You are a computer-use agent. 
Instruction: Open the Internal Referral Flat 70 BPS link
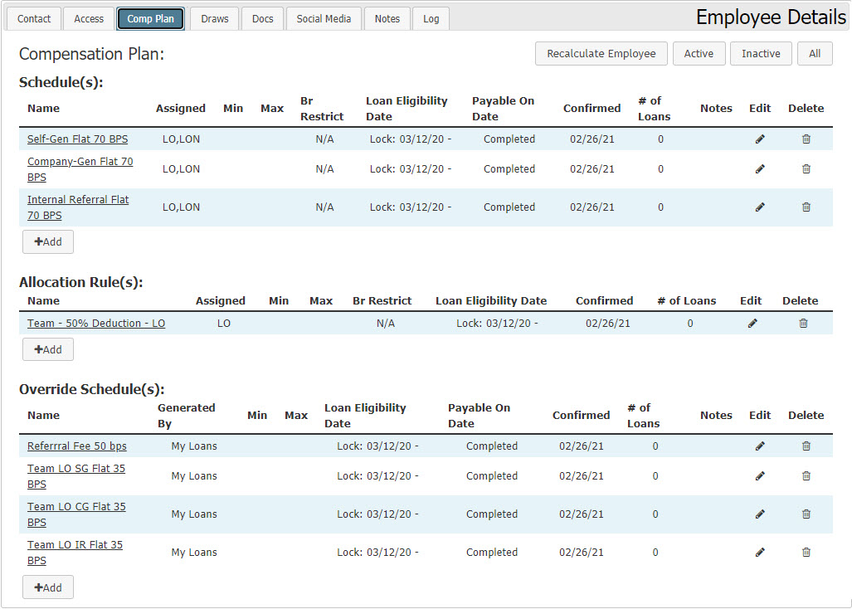(x=78, y=207)
